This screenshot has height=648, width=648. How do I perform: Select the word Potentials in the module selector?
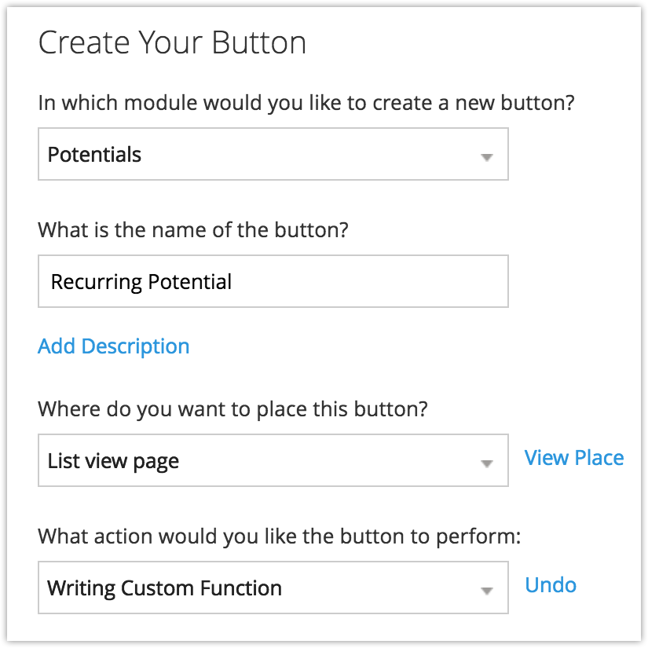click(94, 155)
